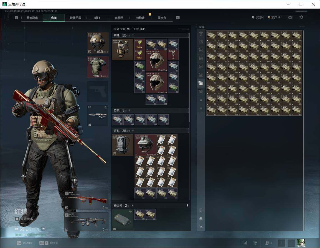Show help for 胸挂 section
This screenshot has width=320, height=248.
133,35
